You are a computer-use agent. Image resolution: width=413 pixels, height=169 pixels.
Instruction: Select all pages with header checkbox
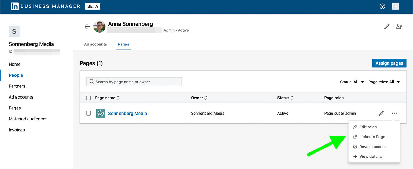click(89, 98)
